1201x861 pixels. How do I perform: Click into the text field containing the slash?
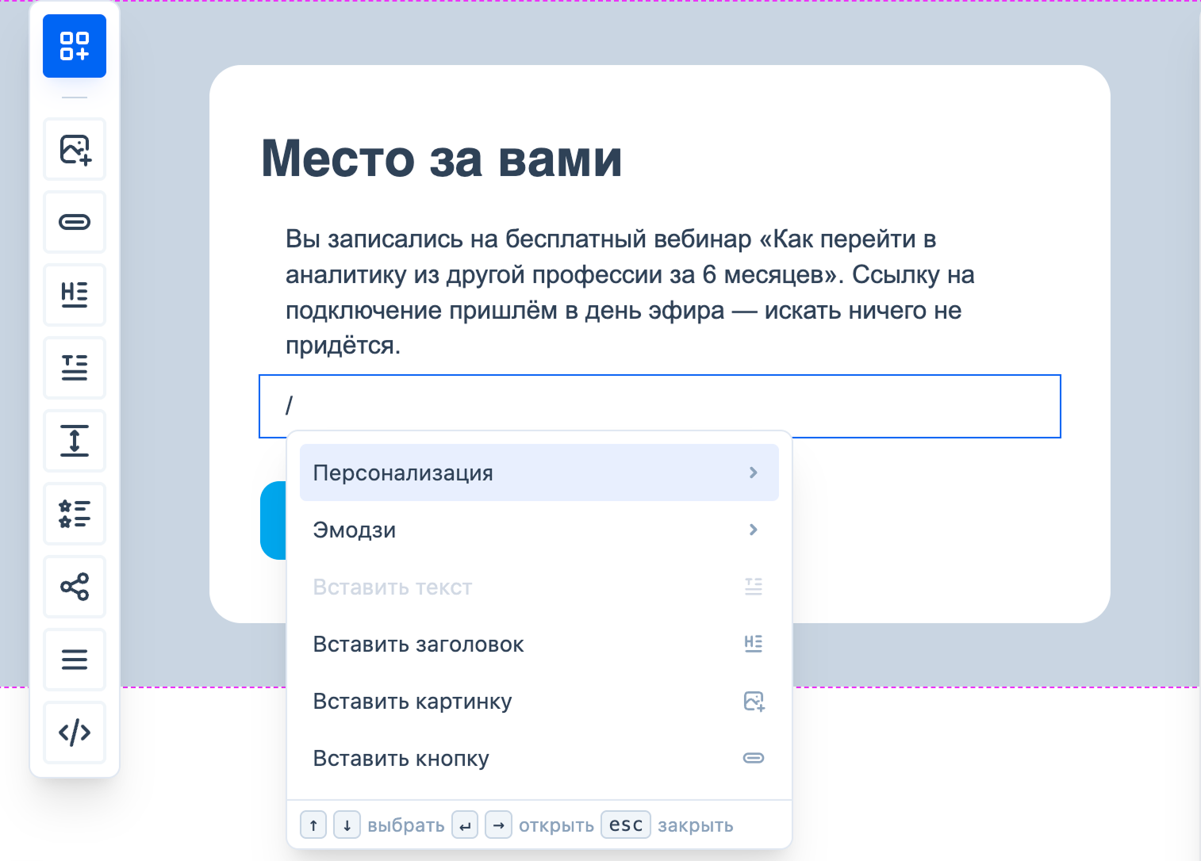pos(660,406)
